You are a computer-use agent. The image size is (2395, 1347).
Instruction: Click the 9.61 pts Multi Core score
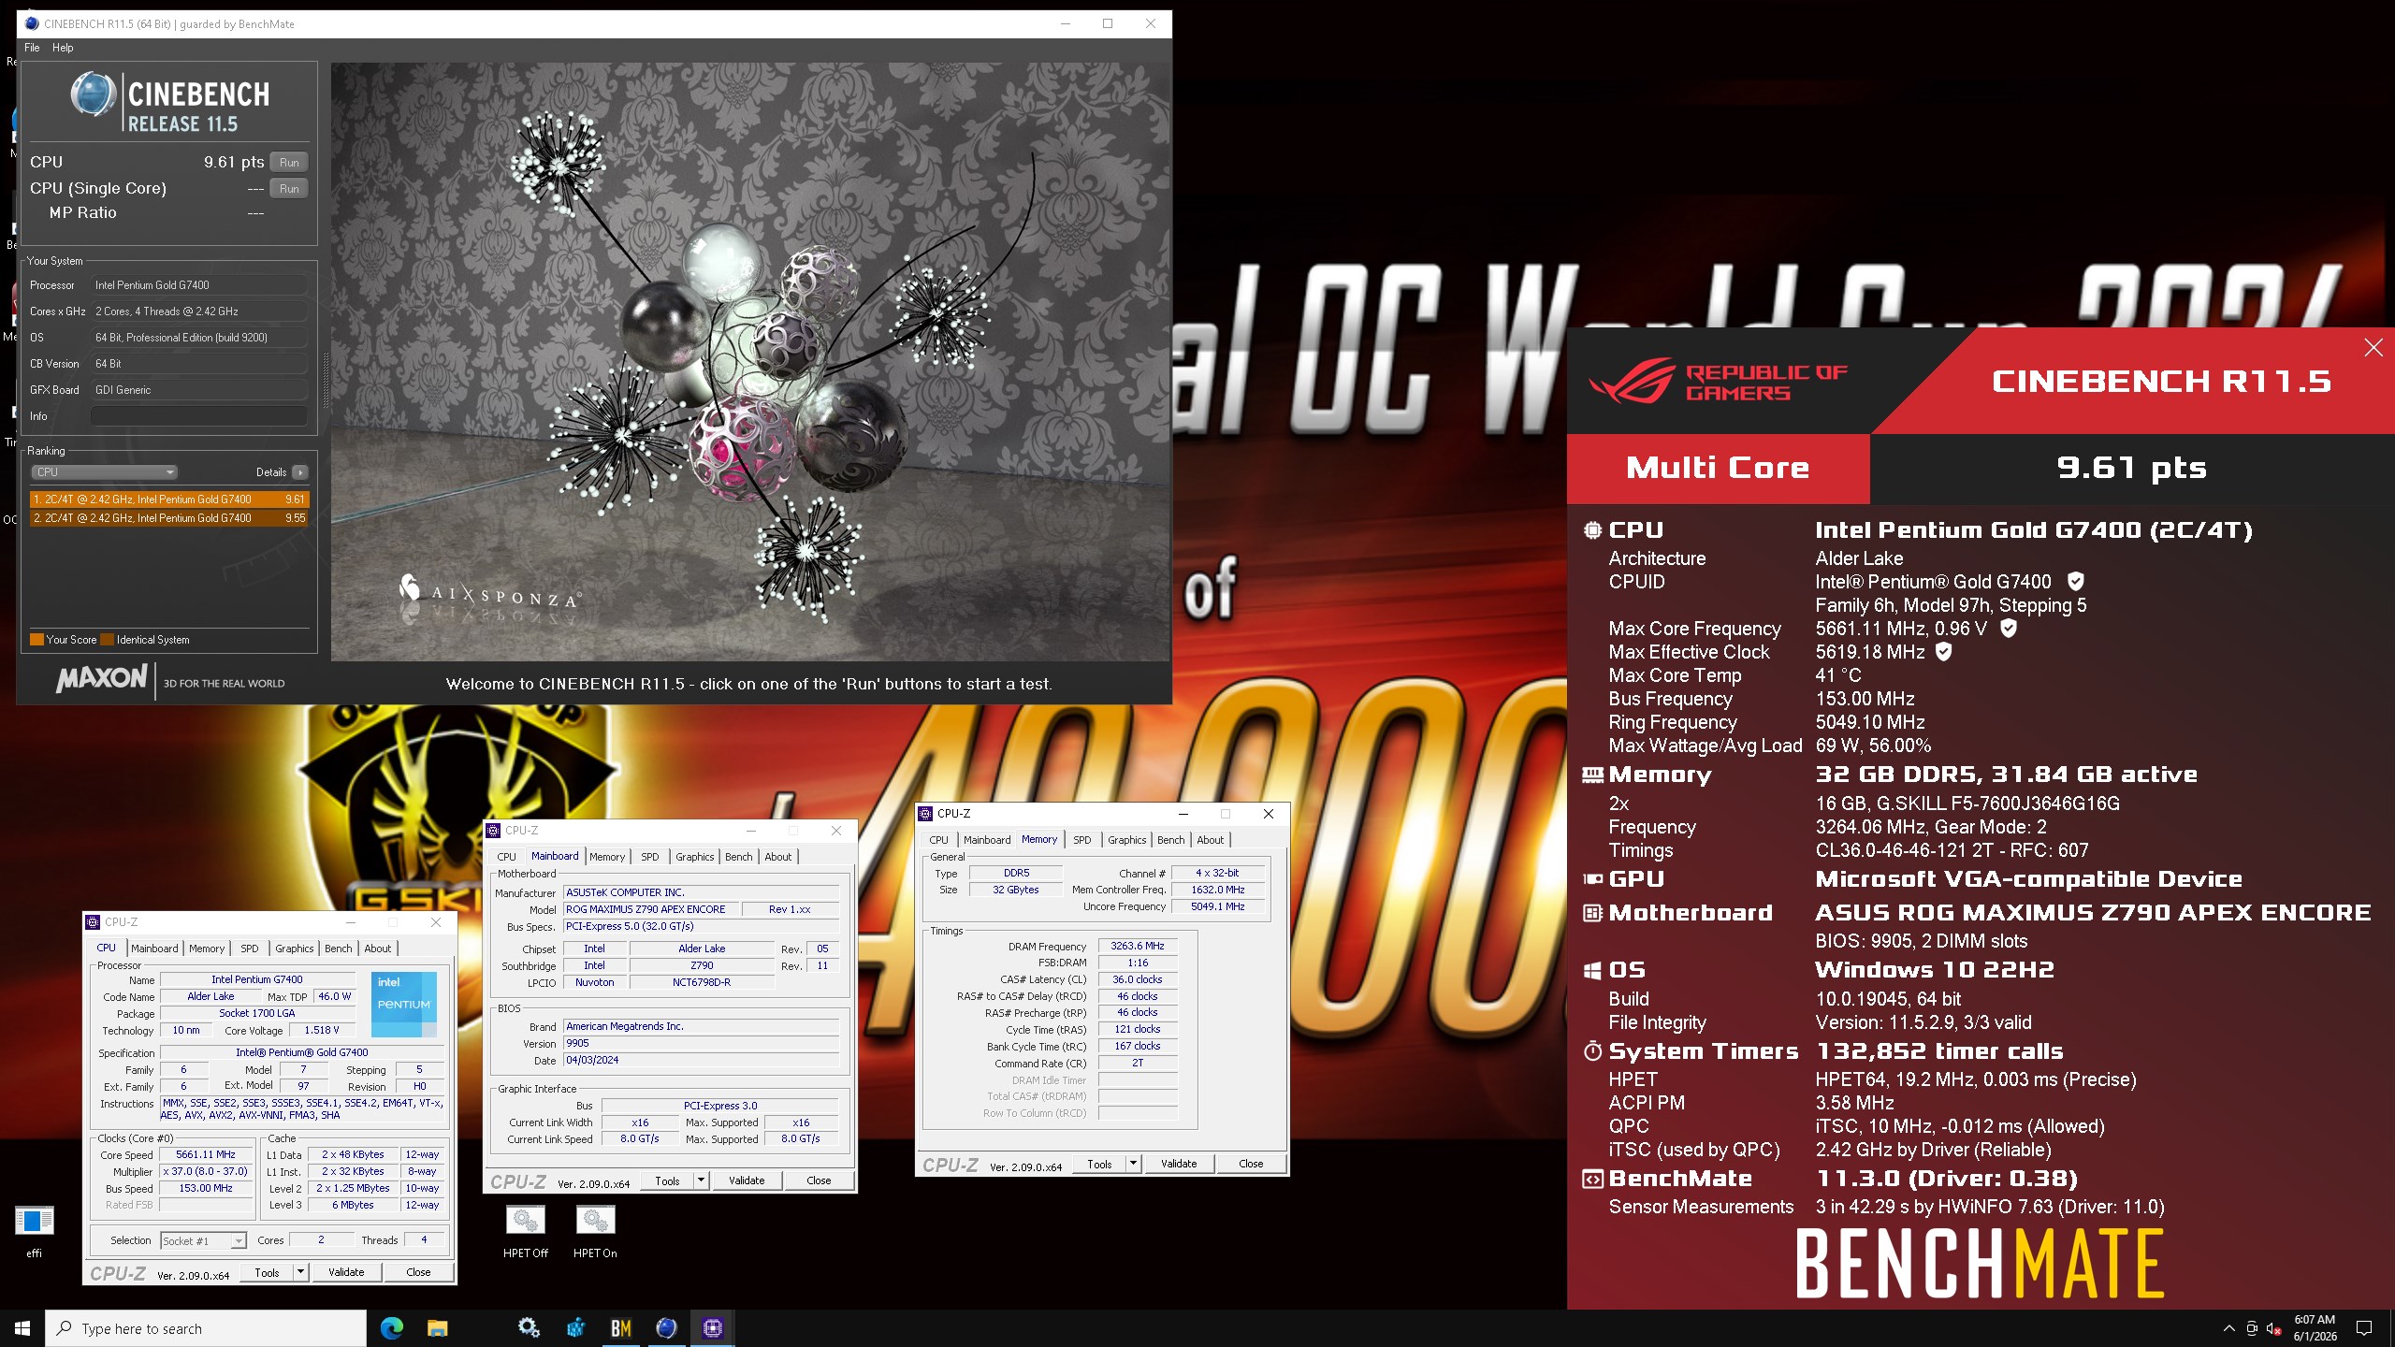(x=2131, y=468)
